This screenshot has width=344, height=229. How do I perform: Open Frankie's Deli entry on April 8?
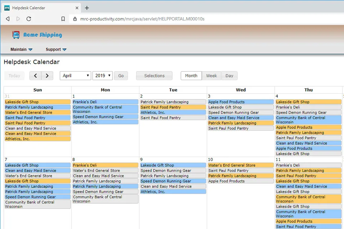[105, 165]
